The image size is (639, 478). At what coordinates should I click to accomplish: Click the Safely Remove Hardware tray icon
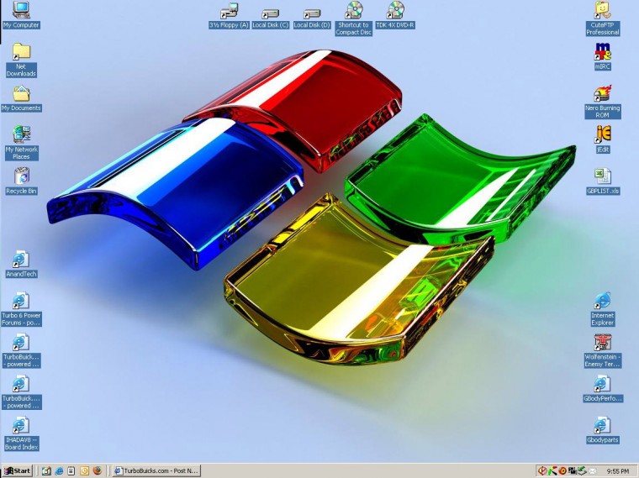pyautogui.click(x=582, y=471)
